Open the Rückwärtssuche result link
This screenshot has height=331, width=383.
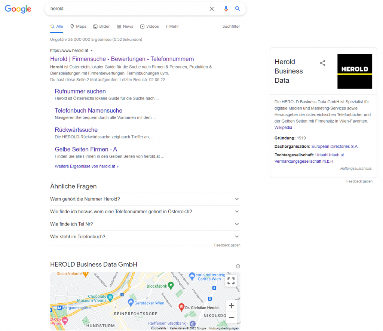click(x=76, y=129)
